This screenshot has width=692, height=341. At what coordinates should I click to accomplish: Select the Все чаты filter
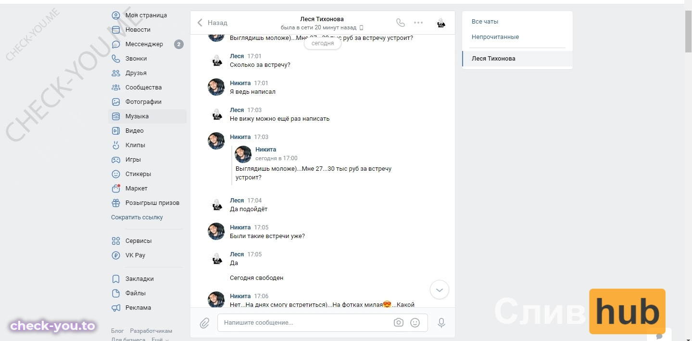(485, 22)
